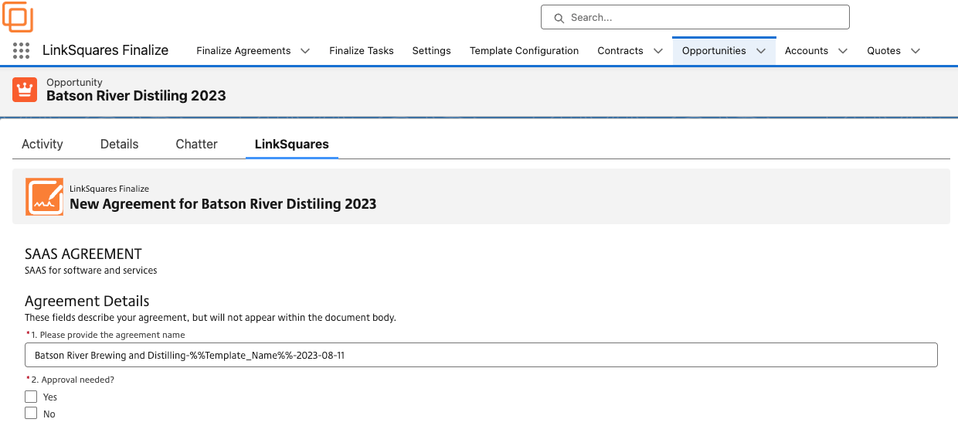This screenshot has height=426, width=958.
Task: Focus the global Search field
Action: tap(695, 18)
